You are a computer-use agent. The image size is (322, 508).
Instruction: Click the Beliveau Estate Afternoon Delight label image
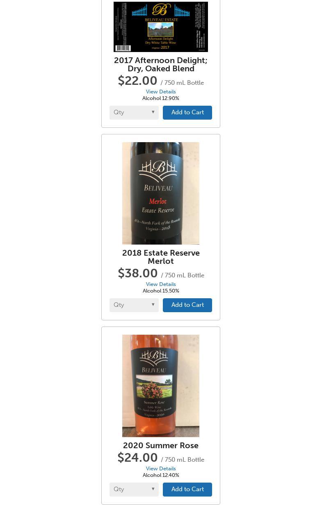pos(161,27)
